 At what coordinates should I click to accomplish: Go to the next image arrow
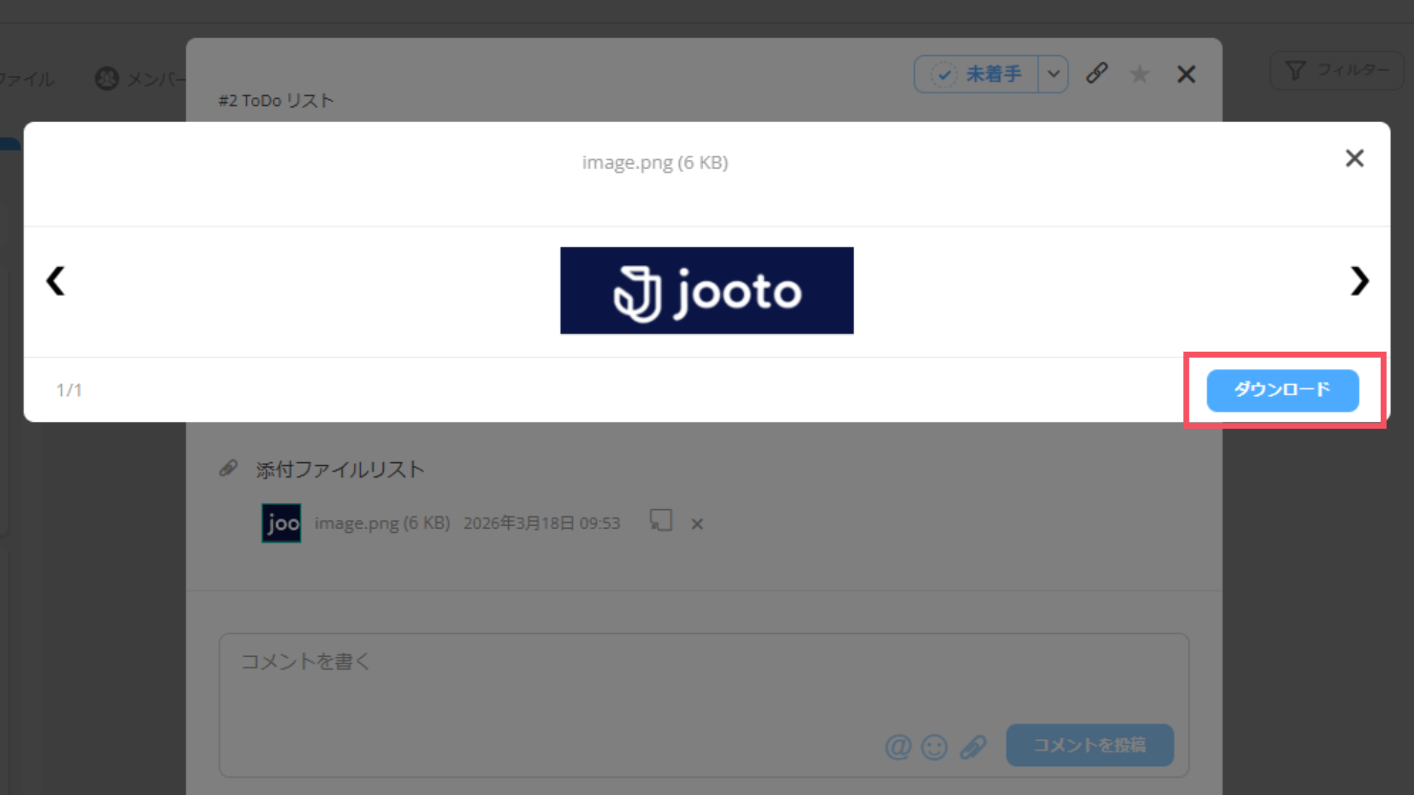click(x=1359, y=280)
